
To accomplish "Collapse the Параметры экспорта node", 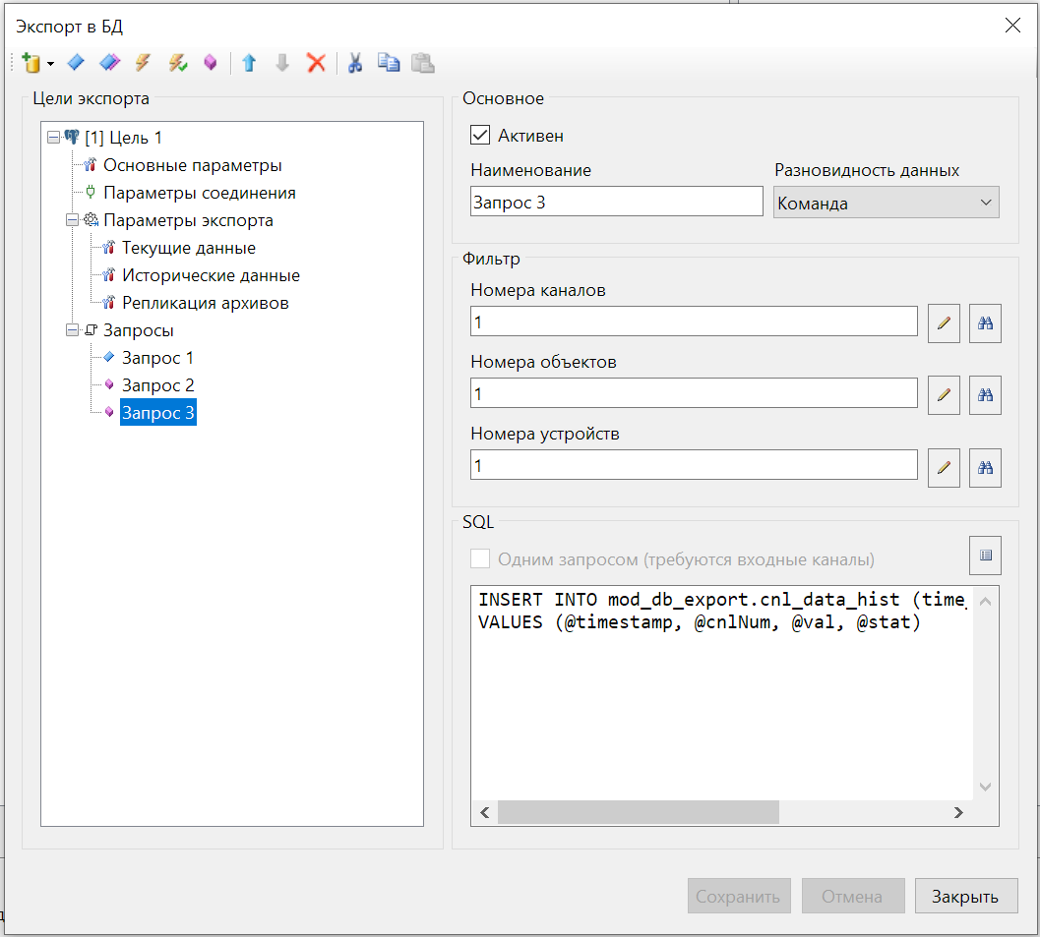I will pyautogui.click(x=72, y=220).
